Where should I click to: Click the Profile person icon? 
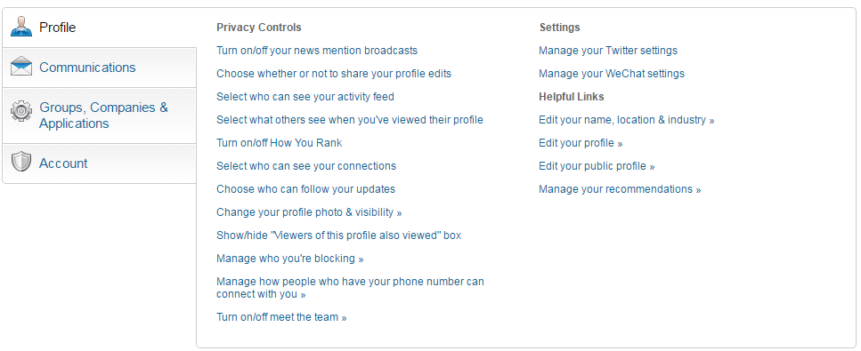point(21,27)
